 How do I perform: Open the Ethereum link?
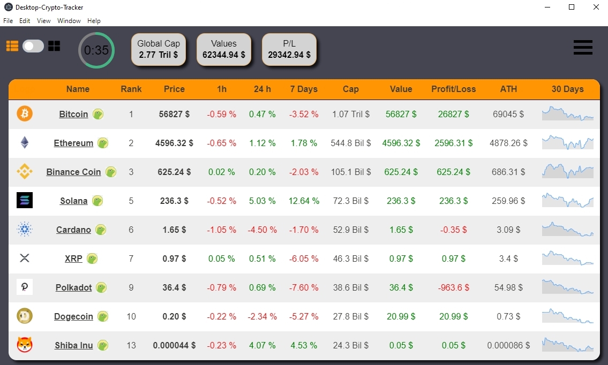(x=73, y=143)
